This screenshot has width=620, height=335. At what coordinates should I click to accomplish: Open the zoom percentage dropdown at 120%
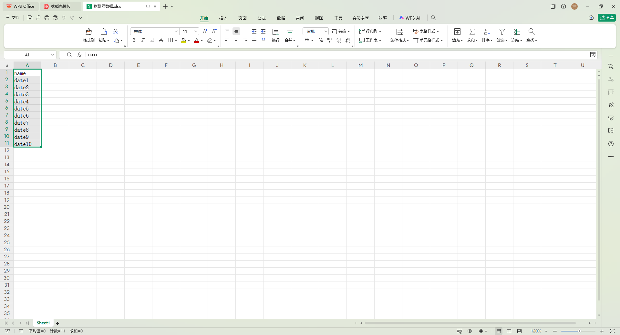pos(546,331)
